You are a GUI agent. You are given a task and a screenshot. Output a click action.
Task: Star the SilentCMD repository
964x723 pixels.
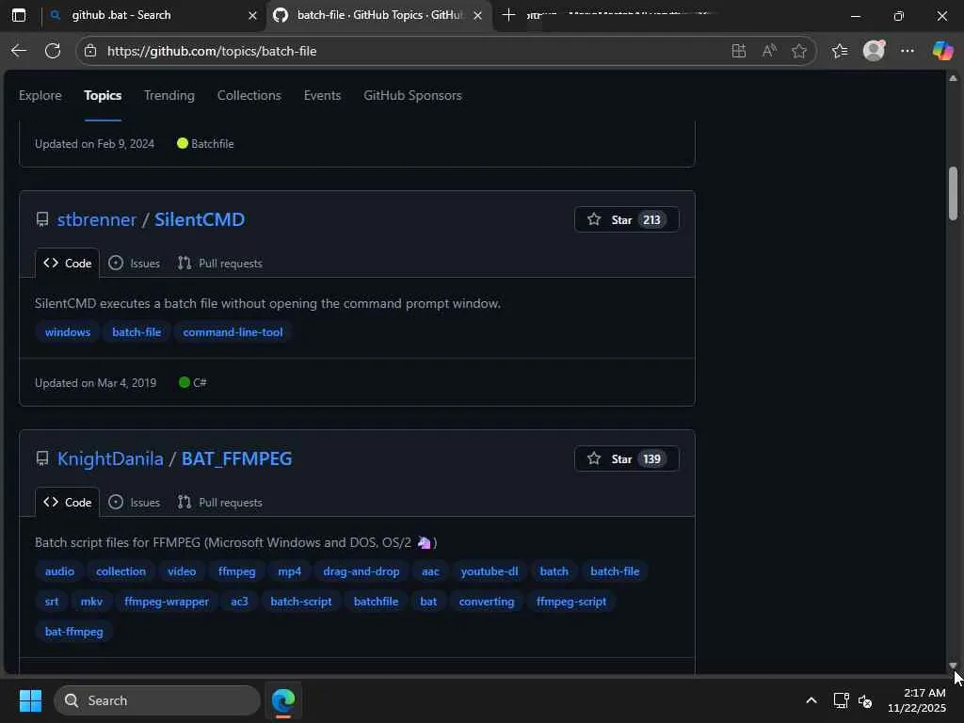point(626,219)
